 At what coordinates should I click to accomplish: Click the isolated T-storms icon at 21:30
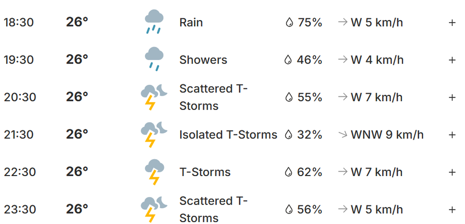click(x=154, y=134)
